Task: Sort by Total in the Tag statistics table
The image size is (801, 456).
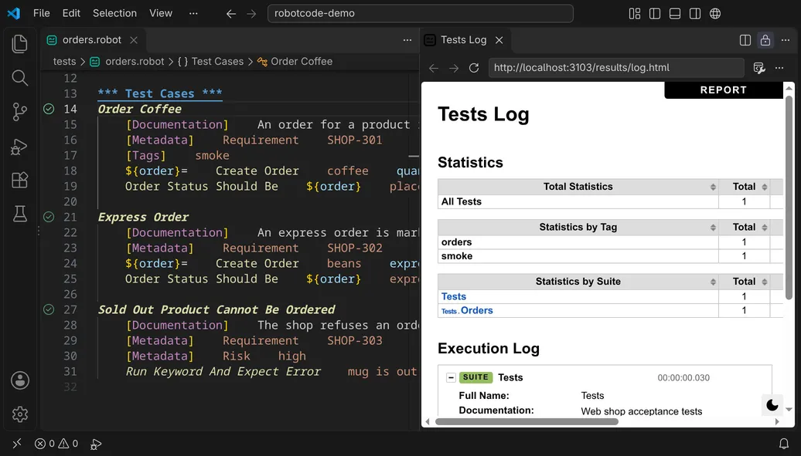Action: (x=745, y=227)
